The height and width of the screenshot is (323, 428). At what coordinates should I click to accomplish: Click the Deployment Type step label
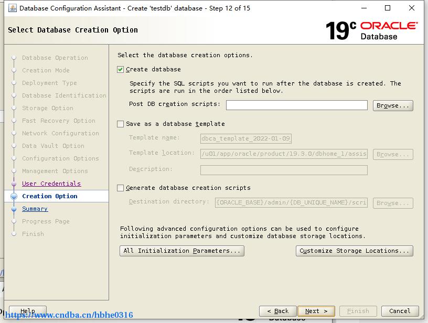coord(49,83)
